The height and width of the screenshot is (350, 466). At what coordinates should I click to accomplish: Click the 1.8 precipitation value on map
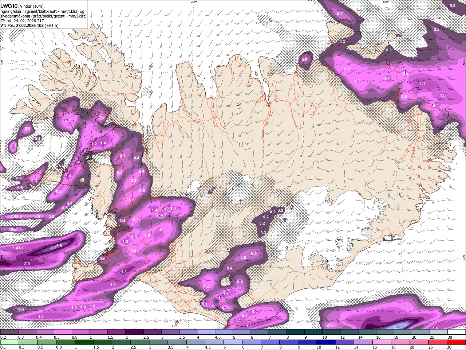pos(124,272)
